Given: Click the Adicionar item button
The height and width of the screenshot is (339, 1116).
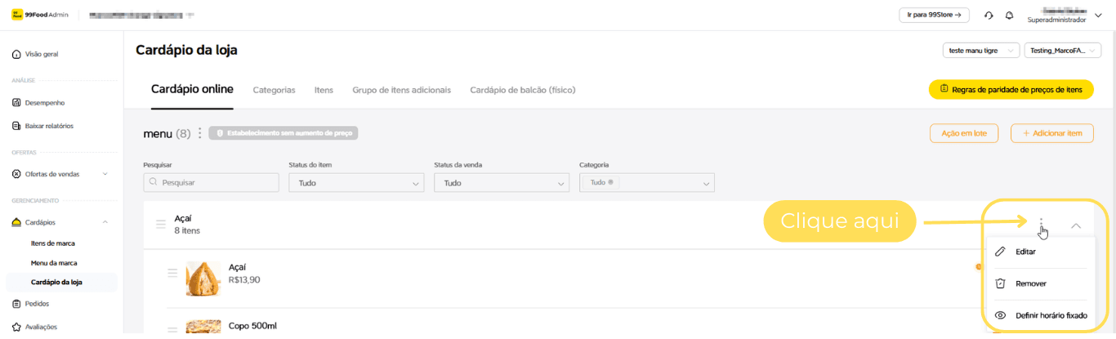Looking at the screenshot, I should [1051, 133].
